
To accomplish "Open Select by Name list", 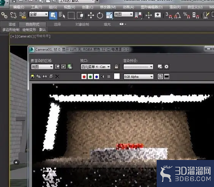I will (62, 15).
